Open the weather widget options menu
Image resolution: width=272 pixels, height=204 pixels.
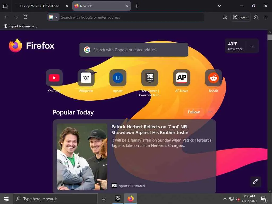(252, 46)
